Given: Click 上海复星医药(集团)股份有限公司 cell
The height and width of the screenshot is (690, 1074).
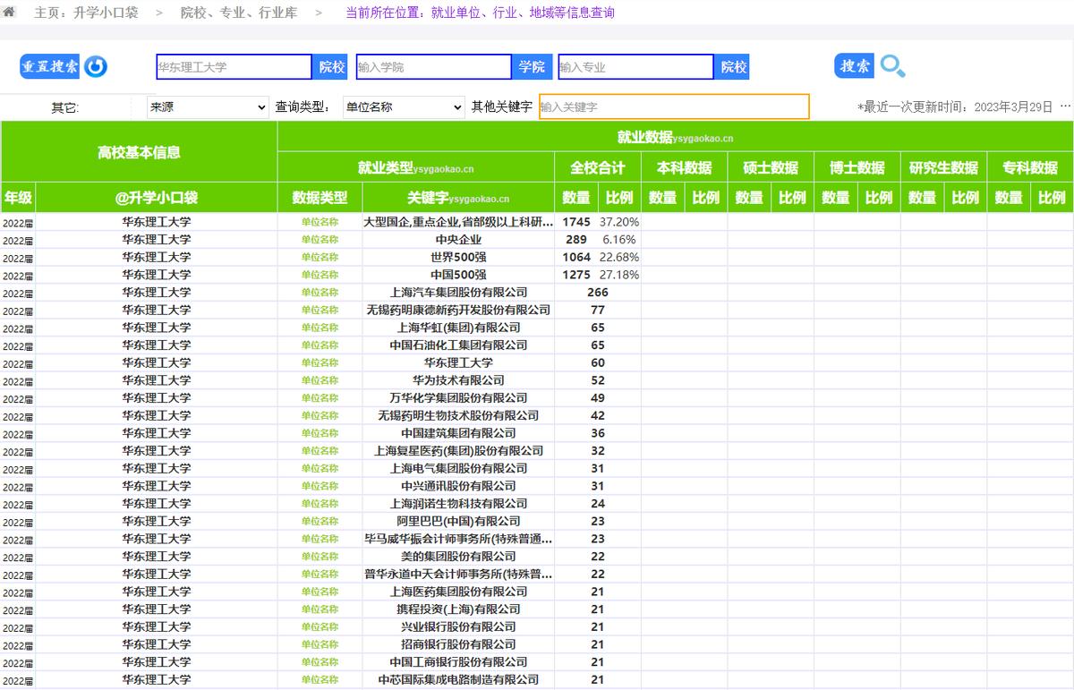Looking at the screenshot, I should [458, 451].
